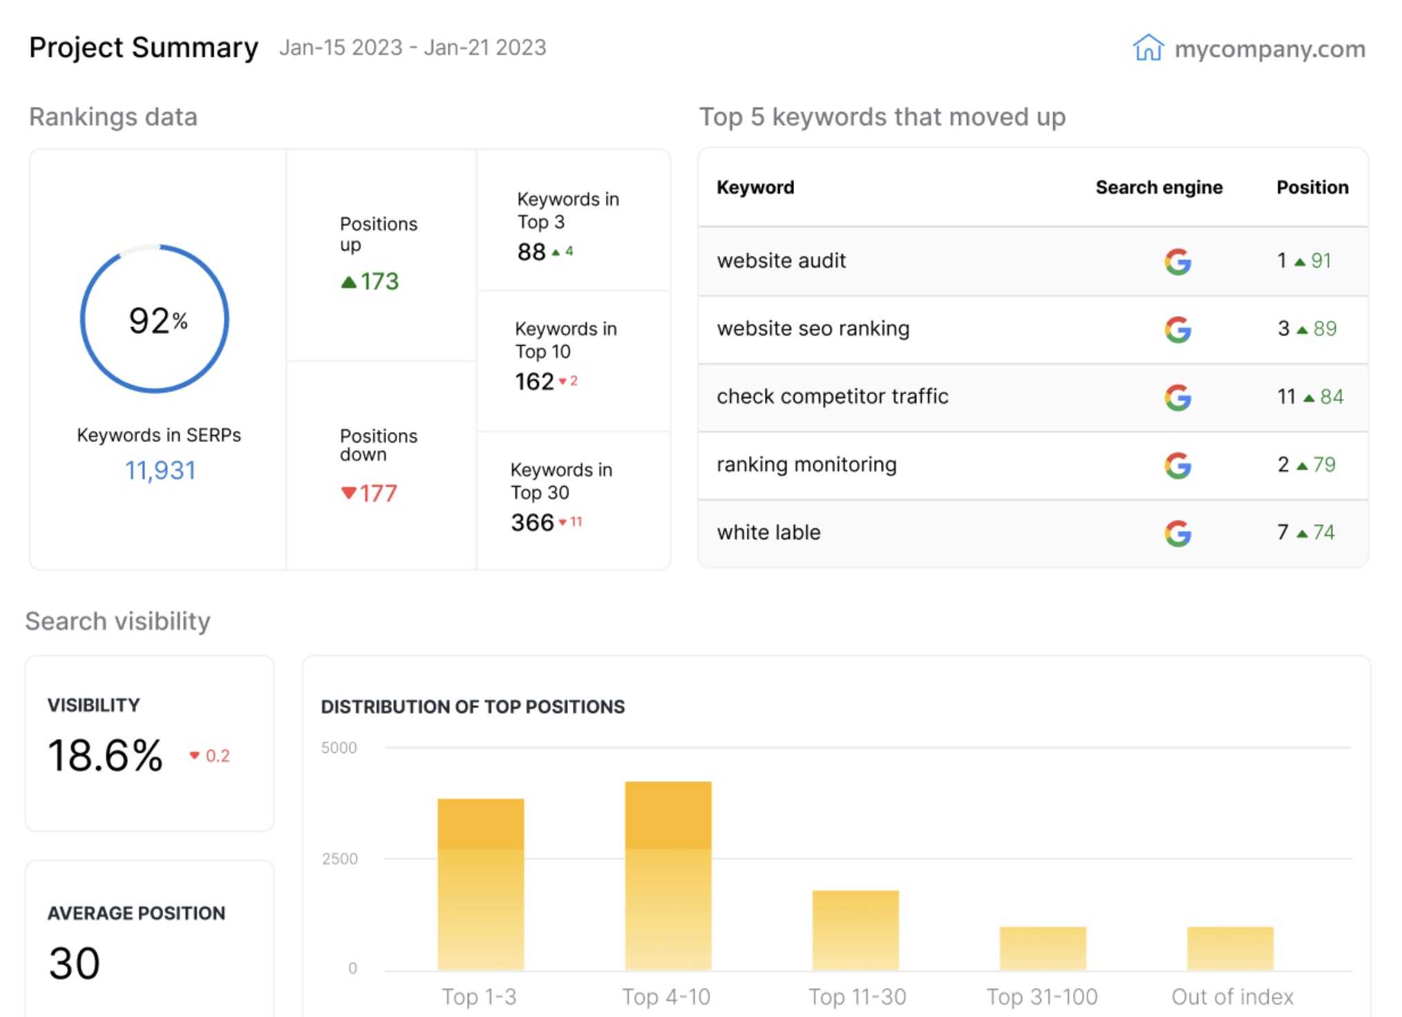The width and height of the screenshot is (1402, 1017).
Task: Sort the table by the Keyword column
Action: pos(756,187)
